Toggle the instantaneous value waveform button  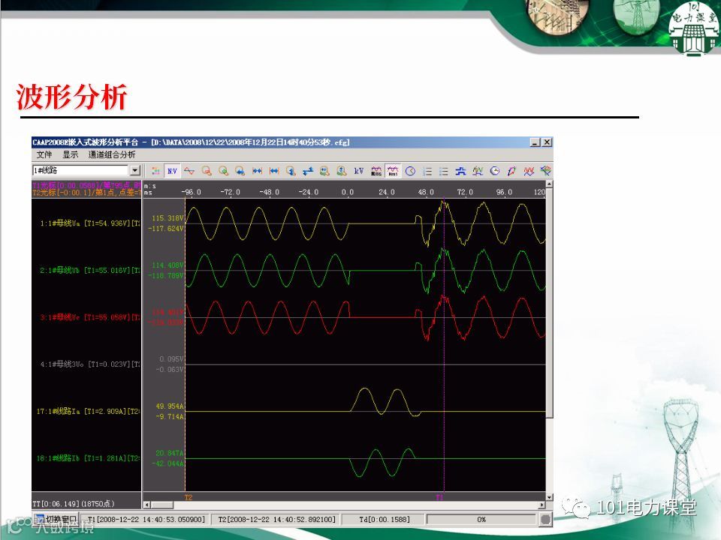pyautogui.click(x=393, y=171)
